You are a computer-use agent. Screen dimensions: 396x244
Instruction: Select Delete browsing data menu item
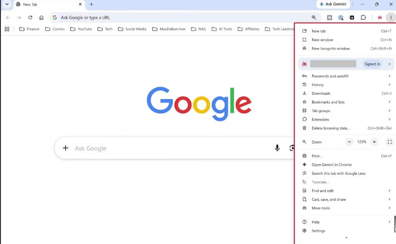(x=346, y=128)
